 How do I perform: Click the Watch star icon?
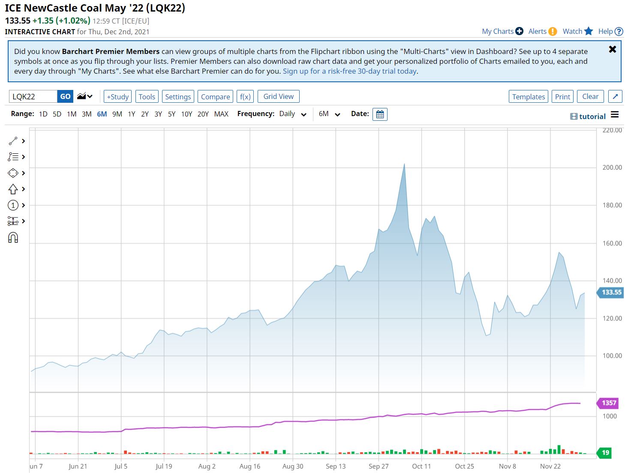point(589,31)
